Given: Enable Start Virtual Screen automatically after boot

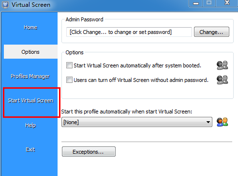Looking at the screenshot, I should pos(69,65).
